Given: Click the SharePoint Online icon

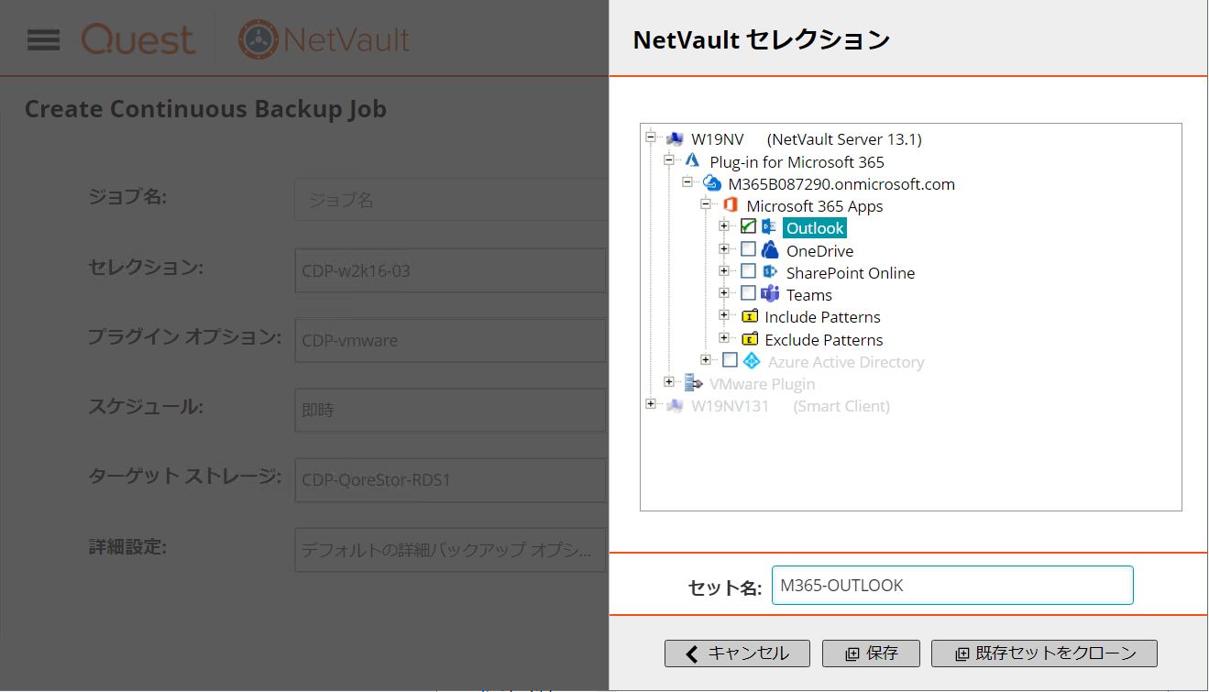Looking at the screenshot, I should coord(770,272).
